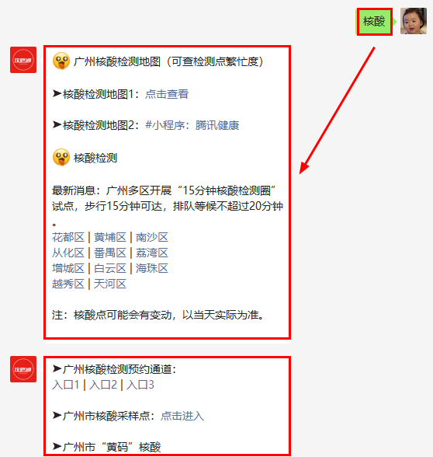Click 入口3 appointment channel link
This screenshot has height=457, width=433.
pos(140,385)
